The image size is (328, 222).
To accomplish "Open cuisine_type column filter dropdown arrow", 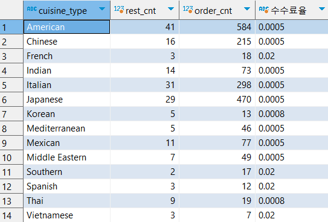I will point(102,9).
